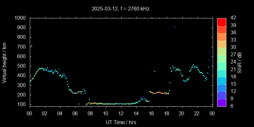This screenshot has height=127, width=254.
Task: Click the '100' tick label on height axis
Action: (22, 104)
